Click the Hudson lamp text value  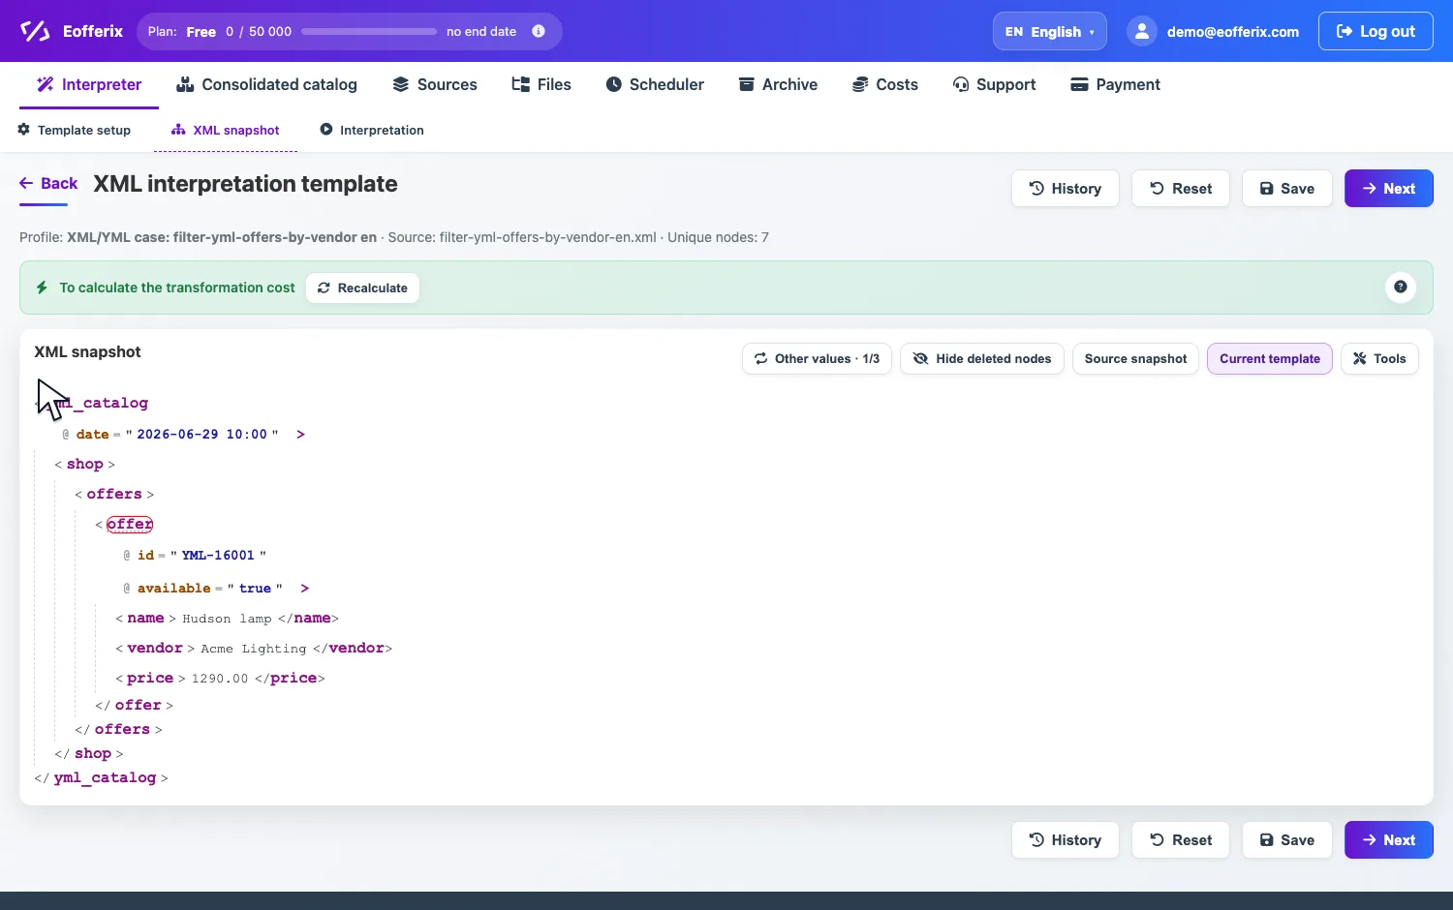click(227, 618)
